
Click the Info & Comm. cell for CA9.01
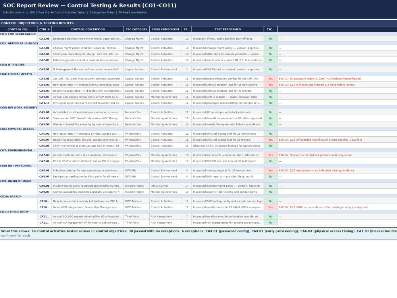point(166,186)
